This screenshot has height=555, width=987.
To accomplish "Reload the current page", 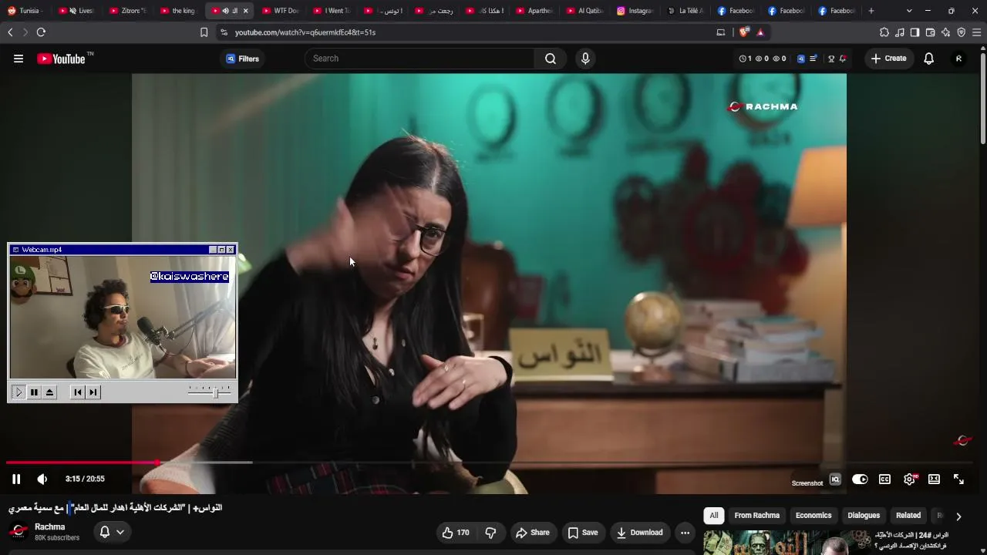I will 41,32.
